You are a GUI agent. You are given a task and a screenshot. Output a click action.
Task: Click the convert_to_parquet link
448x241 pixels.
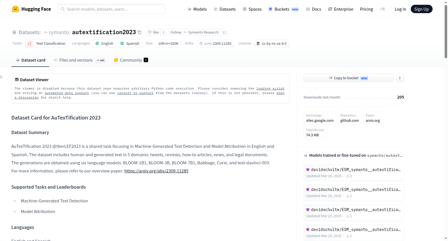[x=135, y=93]
